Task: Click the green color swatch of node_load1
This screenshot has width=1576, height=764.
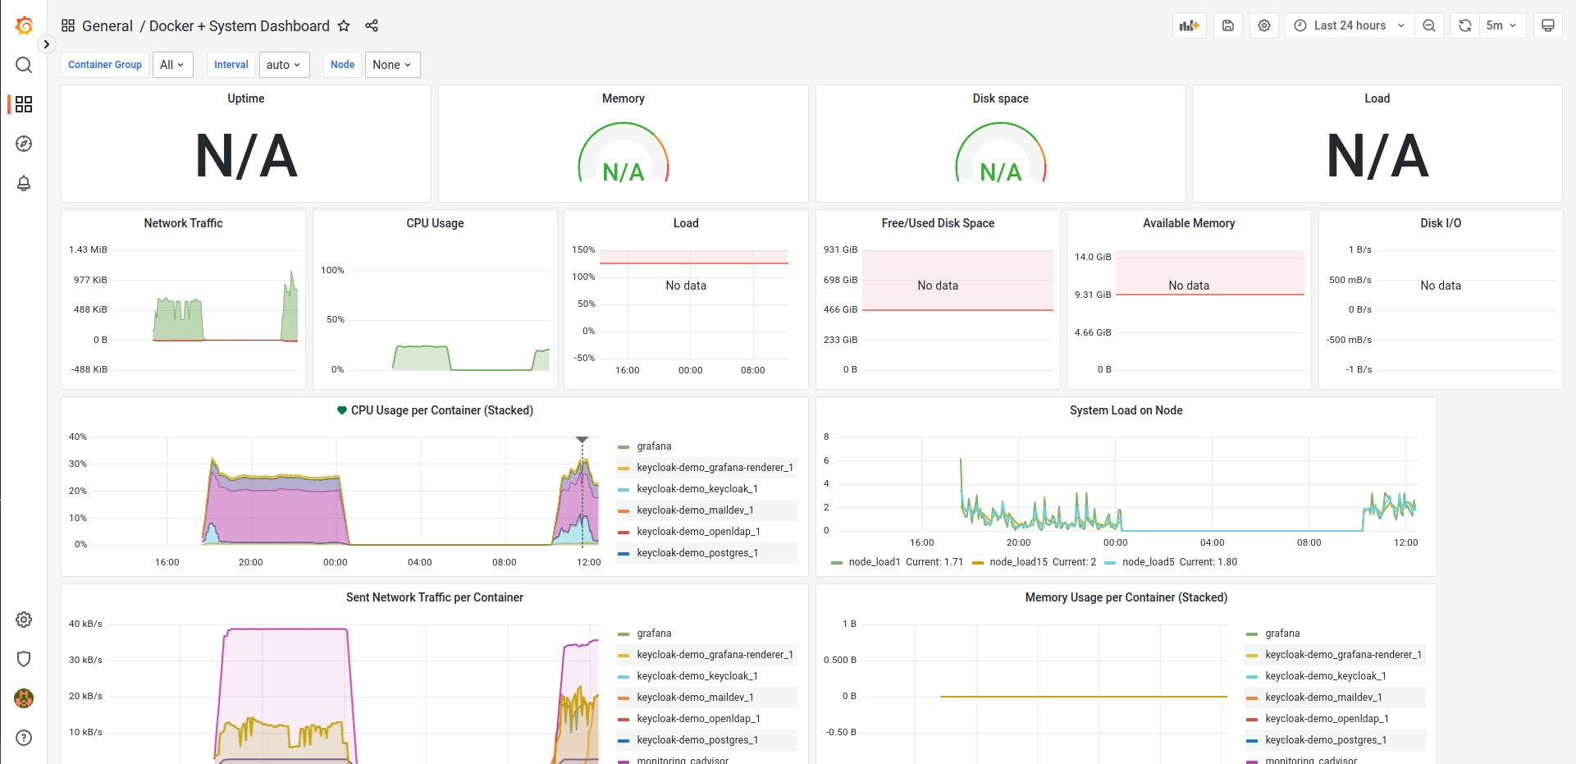Action: click(837, 563)
